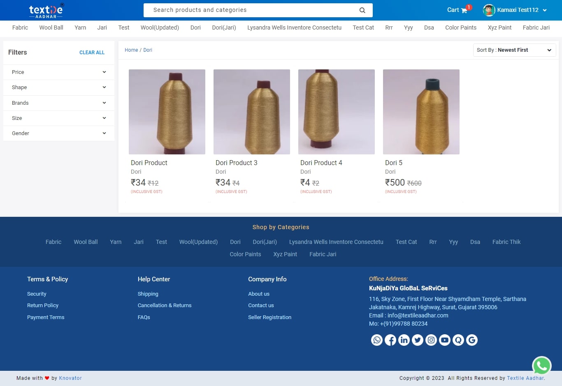Launch the floating green WhatsApp chat button
Screen dimensions: 562x386
pyautogui.click(x=541, y=366)
